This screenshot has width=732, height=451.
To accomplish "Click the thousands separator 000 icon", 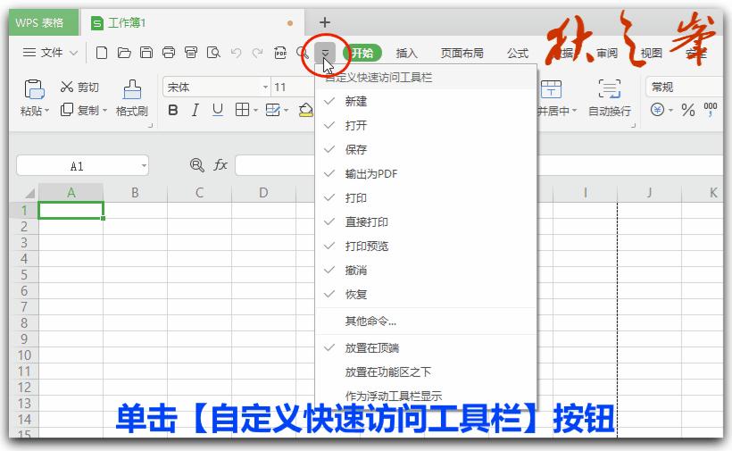I will (x=710, y=110).
